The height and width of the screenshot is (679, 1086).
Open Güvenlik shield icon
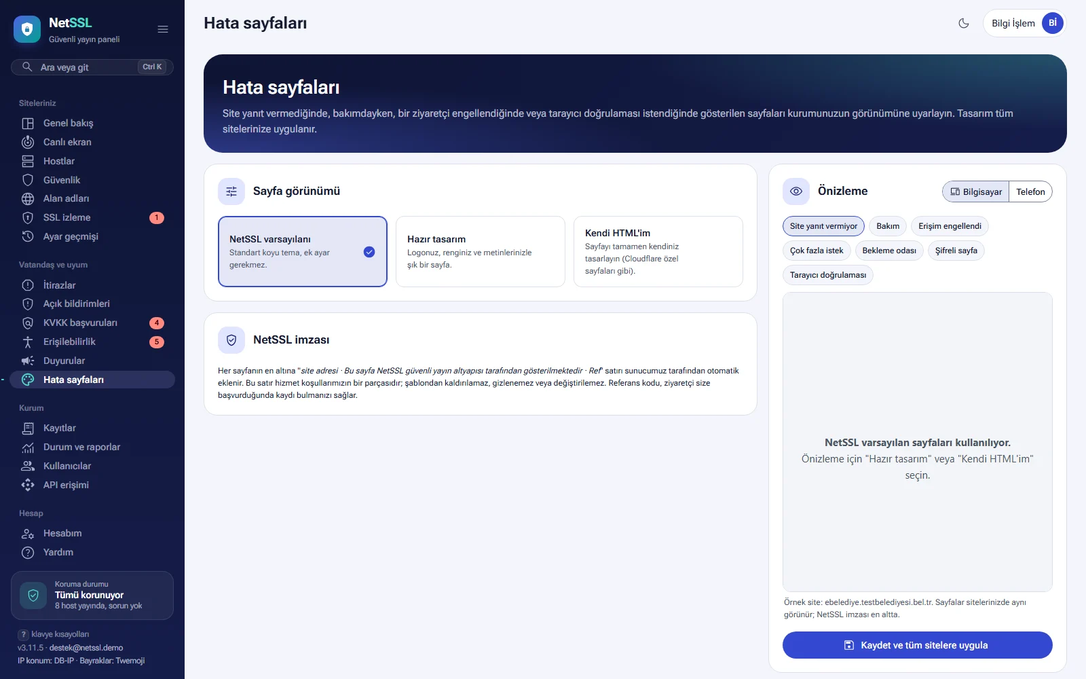click(28, 180)
